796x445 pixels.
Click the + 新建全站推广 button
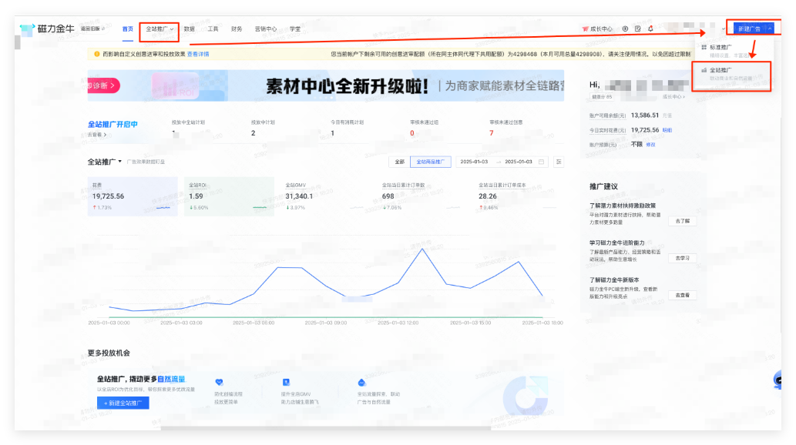123,403
